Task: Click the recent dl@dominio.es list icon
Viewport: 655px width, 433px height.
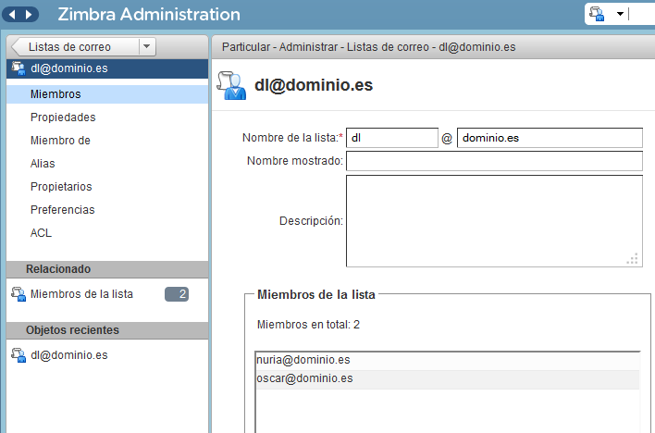Action: click(x=19, y=355)
